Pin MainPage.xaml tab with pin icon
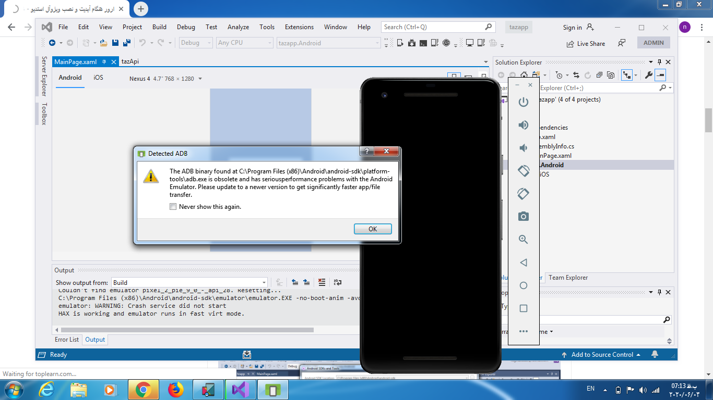Image resolution: width=713 pixels, height=400 pixels. point(104,61)
